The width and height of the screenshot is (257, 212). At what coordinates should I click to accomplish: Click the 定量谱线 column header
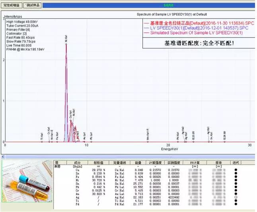point(119,163)
